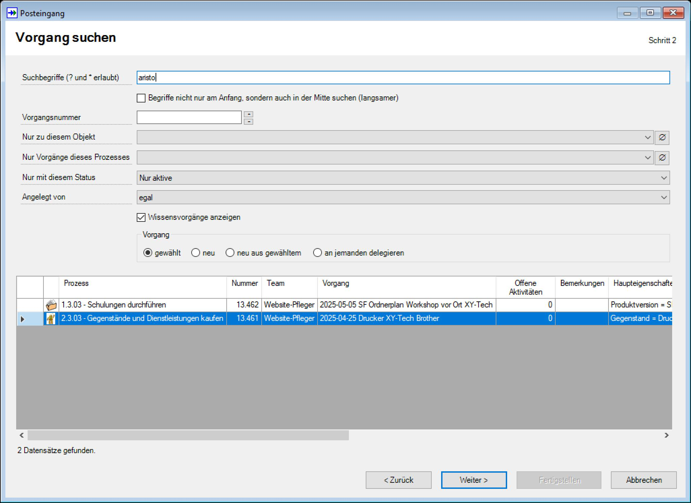Clear the 'Nur Vorgänge dieses Prozesses' filter icon
Screen dimensions: 691x503
click(x=662, y=157)
